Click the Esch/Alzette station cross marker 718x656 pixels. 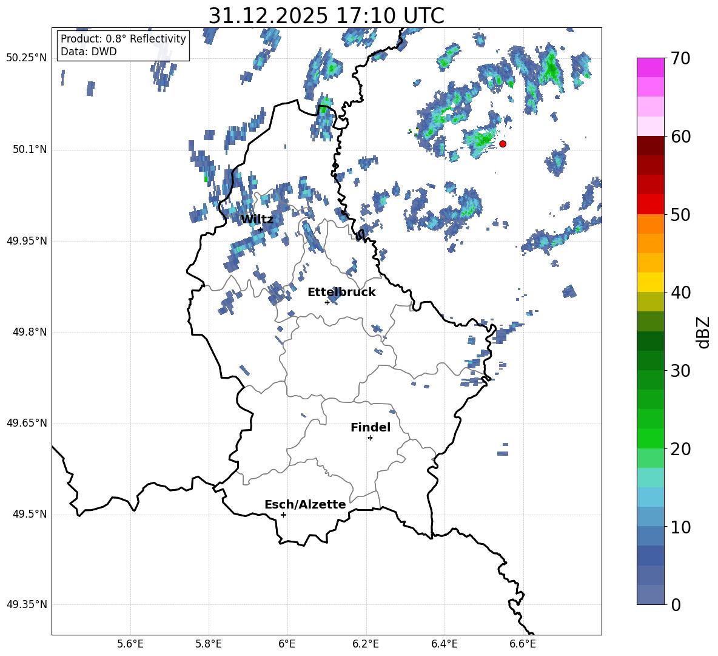[283, 515]
